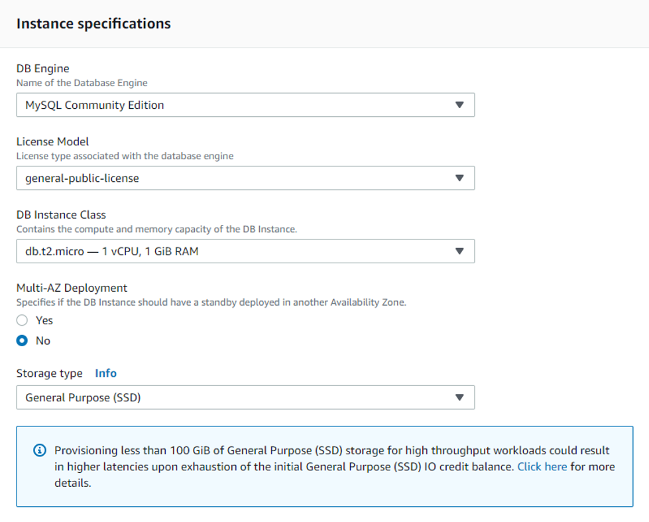Click the provisioning notice message text
Screen dimensions: 649x522
[334, 466]
